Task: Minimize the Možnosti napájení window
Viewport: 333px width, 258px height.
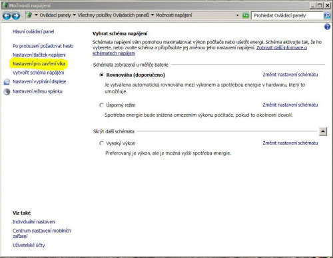Action: 312,5
